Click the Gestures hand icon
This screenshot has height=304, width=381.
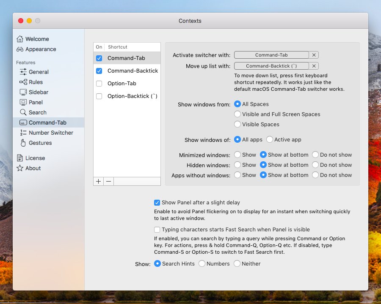(23, 143)
